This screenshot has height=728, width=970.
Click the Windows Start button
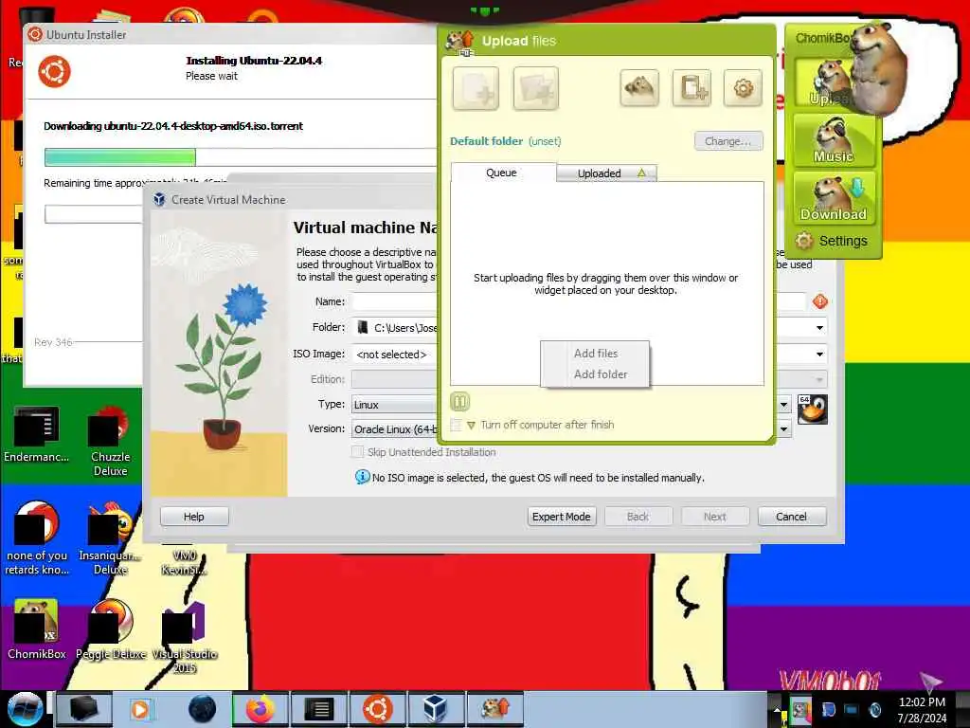point(25,709)
